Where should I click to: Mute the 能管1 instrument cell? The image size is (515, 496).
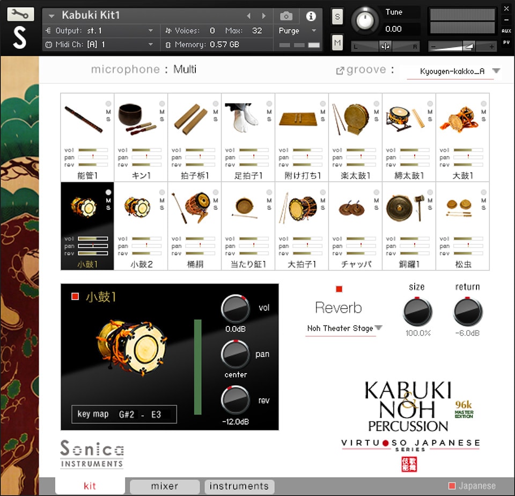tap(108, 112)
